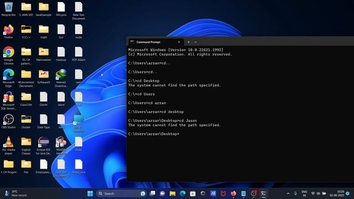Open the terminal profile dropdown chevron
354x199 pixels.
195,42
